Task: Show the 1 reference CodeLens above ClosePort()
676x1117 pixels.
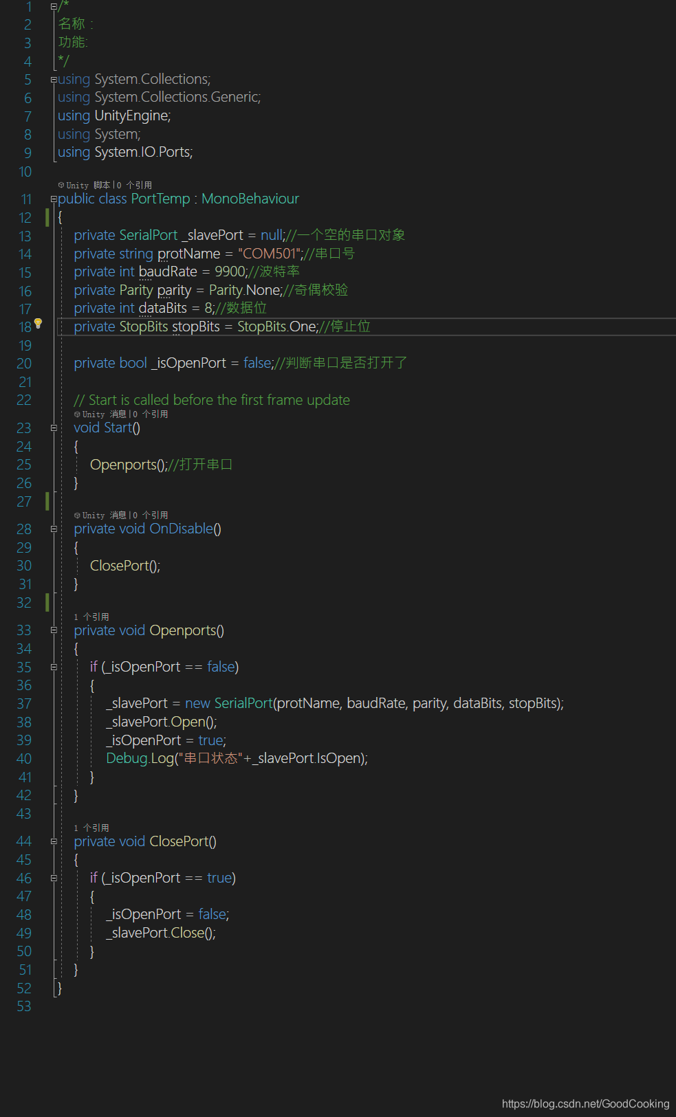Action: 91,828
